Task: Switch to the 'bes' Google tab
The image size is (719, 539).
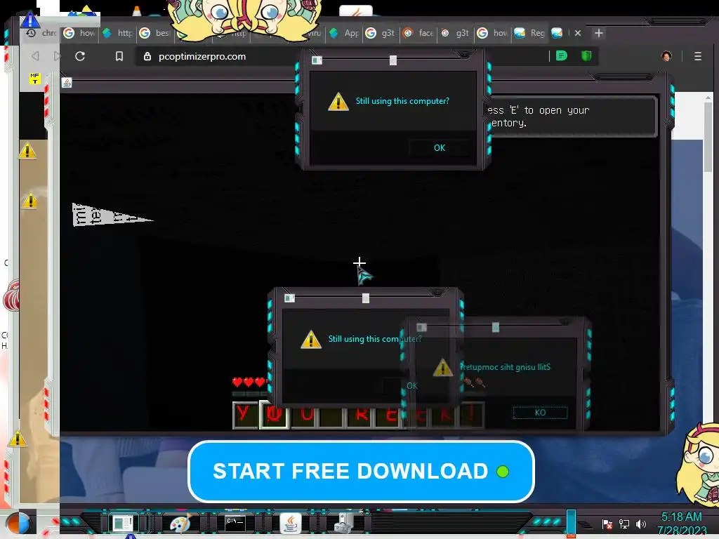Action: tap(155, 33)
